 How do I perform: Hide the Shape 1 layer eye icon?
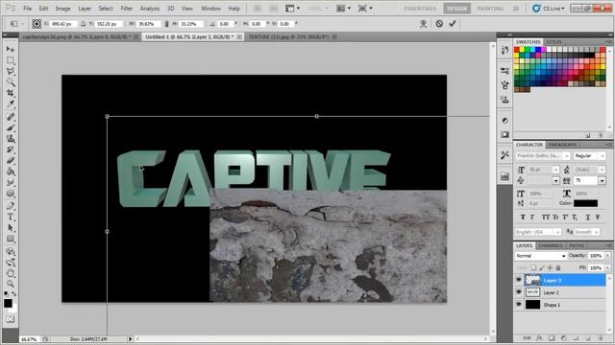[519, 305]
